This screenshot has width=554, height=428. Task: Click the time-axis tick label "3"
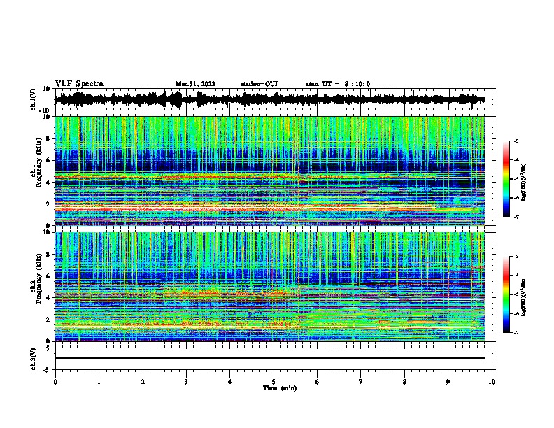point(186,382)
